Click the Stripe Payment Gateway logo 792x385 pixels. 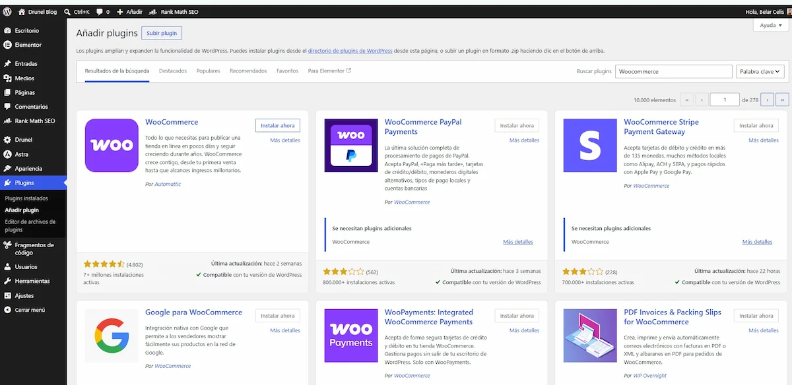tap(590, 145)
